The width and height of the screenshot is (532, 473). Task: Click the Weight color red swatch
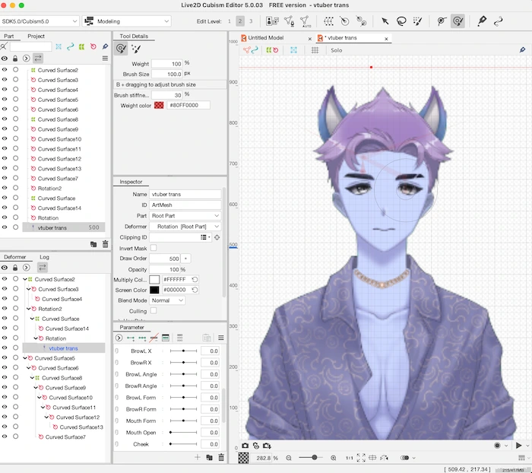pos(159,105)
